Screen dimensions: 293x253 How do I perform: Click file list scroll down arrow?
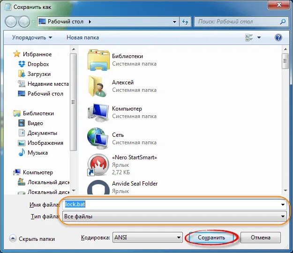coord(285,190)
